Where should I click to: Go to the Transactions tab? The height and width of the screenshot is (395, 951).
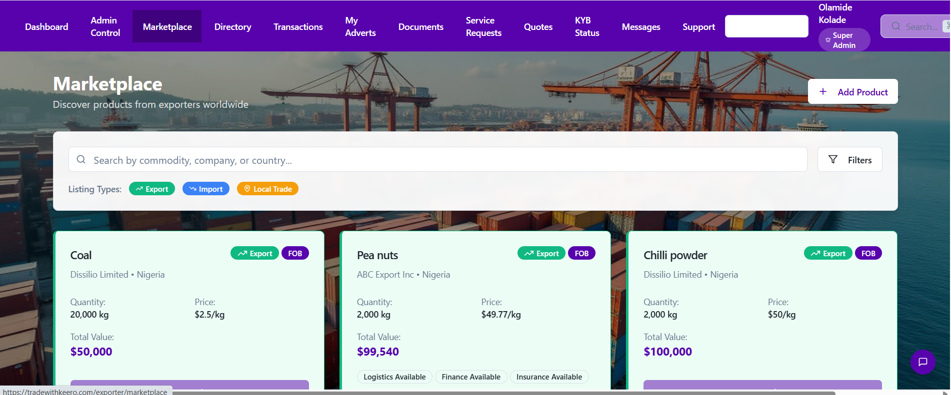[298, 27]
